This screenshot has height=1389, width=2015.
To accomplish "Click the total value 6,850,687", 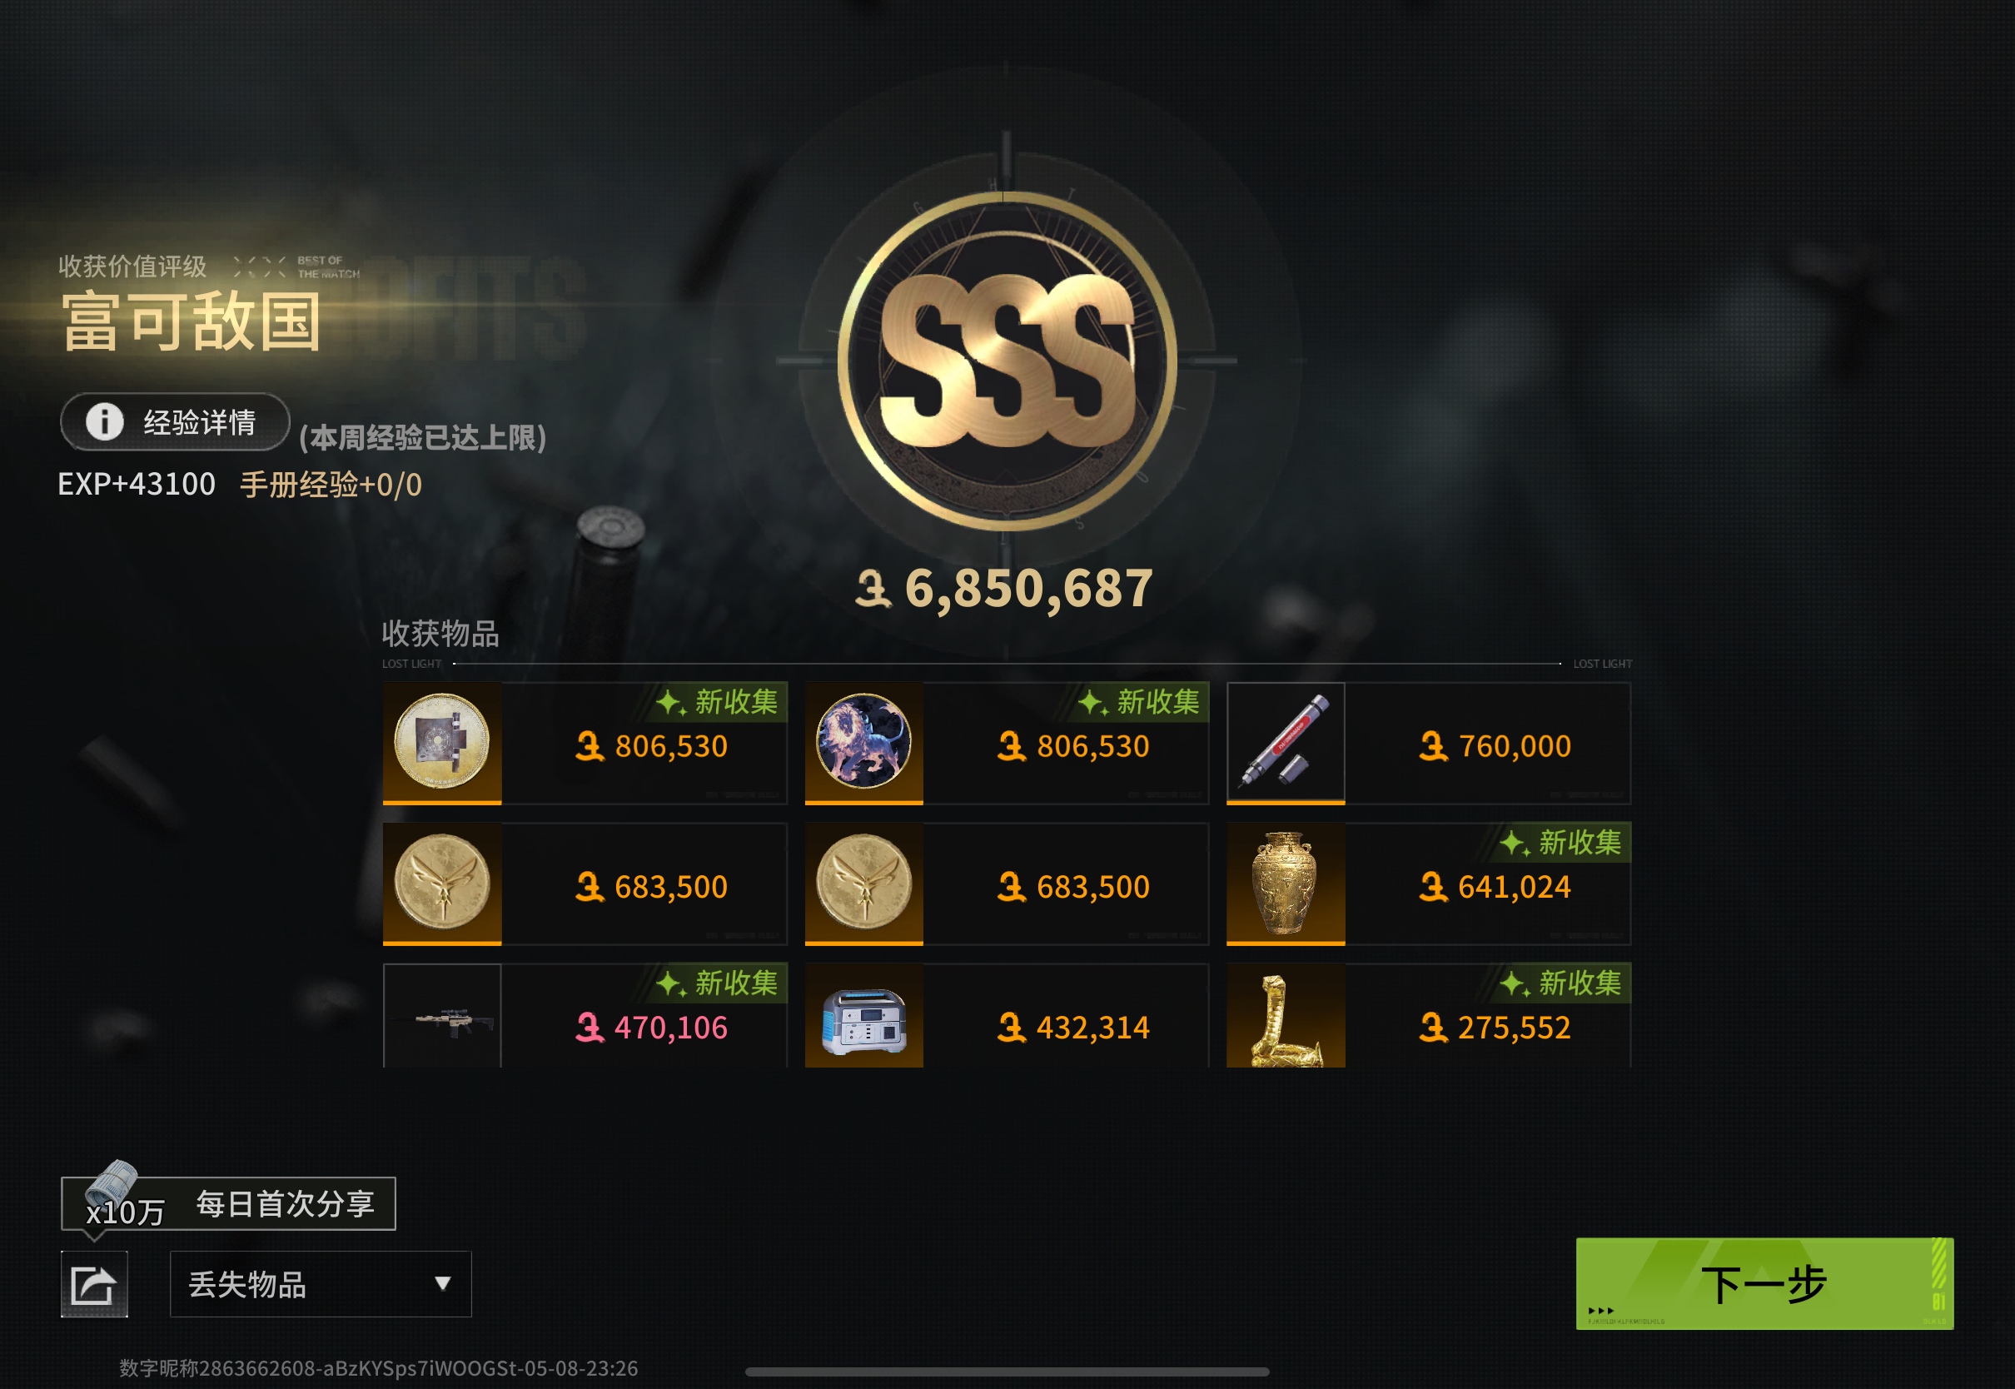I will coord(1005,588).
